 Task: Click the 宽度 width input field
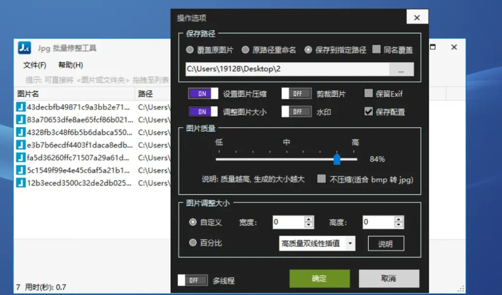coord(288,222)
